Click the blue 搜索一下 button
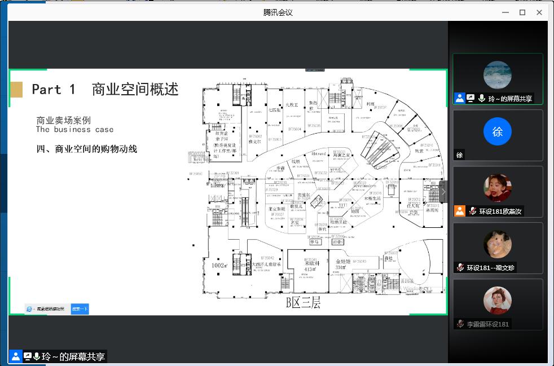The height and width of the screenshot is (366, 554). [x=80, y=308]
